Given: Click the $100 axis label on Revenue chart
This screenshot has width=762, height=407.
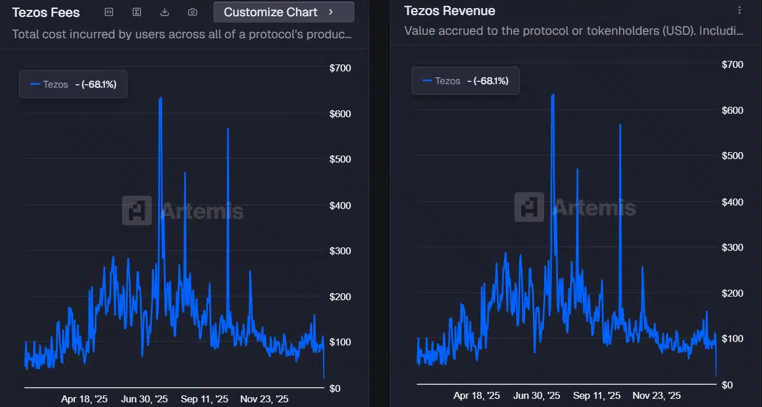Looking at the screenshot, I should click(732, 338).
